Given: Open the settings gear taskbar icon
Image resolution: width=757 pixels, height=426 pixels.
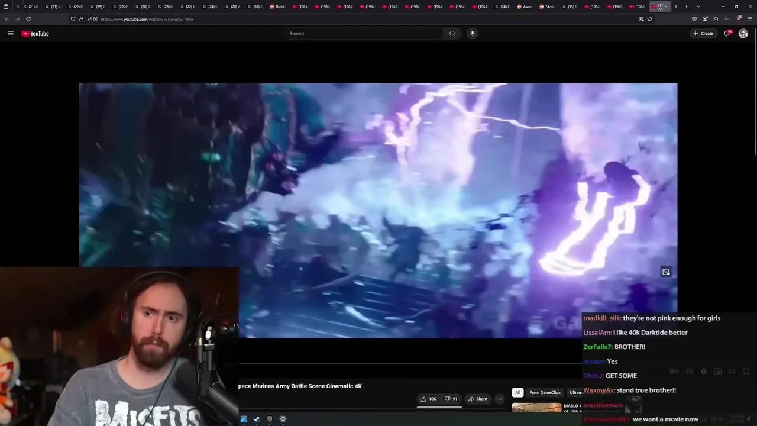Looking at the screenshot, I should tap(283, 419).
